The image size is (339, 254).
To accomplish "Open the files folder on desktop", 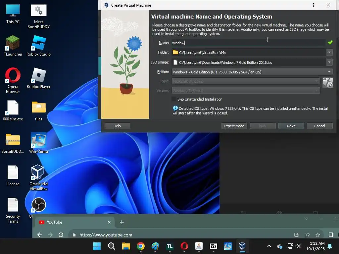I will (38, 110).
